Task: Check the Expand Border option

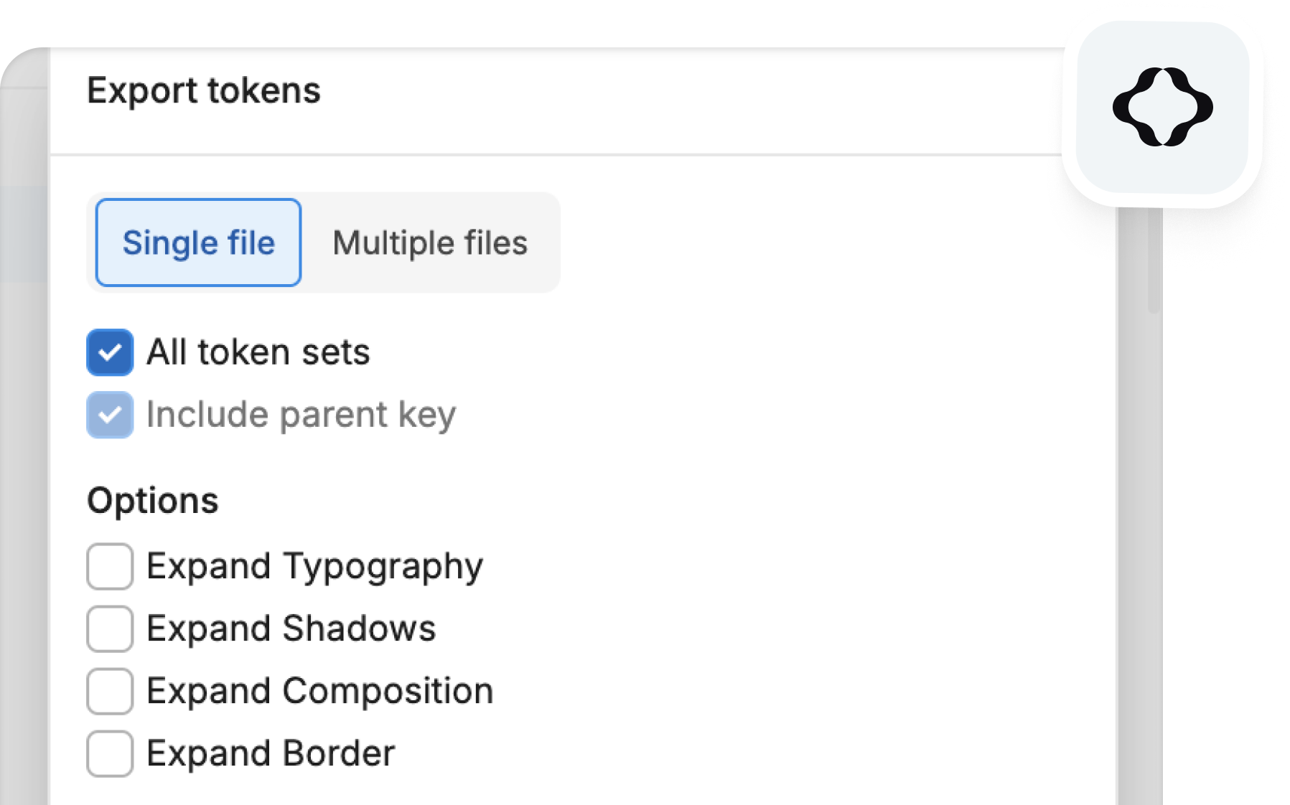Action: [110, 753]
